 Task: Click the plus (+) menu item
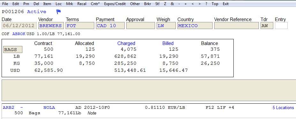[186, 4]
